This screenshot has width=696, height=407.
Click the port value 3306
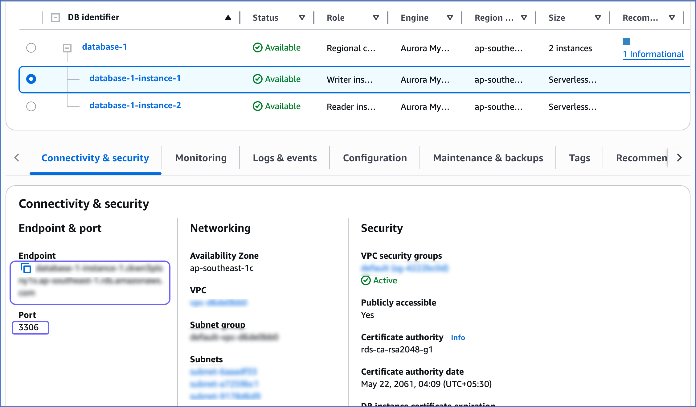click(x=29, y=327)
